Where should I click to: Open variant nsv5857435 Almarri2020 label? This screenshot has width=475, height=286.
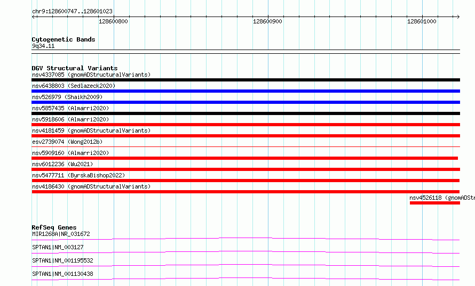pos(70,108)
